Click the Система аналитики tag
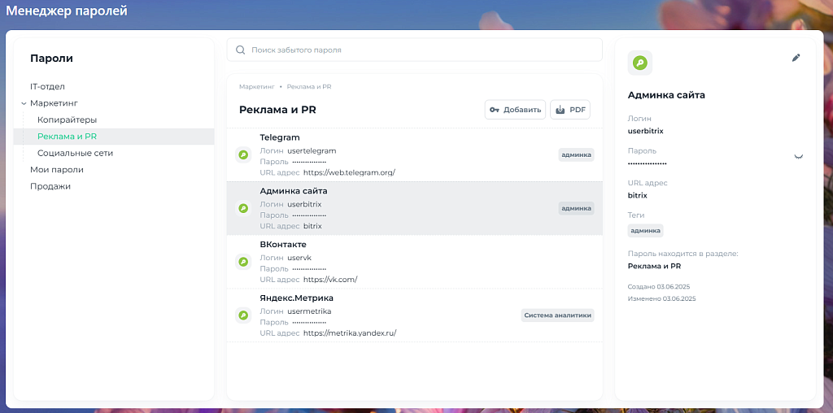This screenshot has width=833, height=413. [x=557, y=315]
